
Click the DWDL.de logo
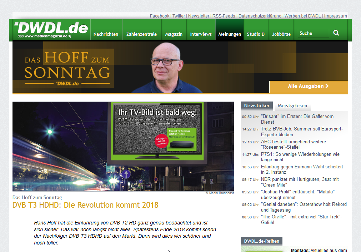(x=51, y=29)
